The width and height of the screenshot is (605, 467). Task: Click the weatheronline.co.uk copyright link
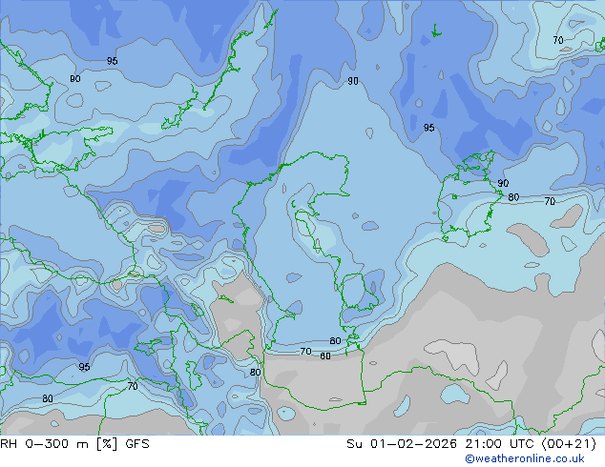point(524,458)
